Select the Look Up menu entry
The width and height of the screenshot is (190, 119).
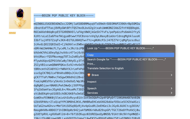point(120,48)
